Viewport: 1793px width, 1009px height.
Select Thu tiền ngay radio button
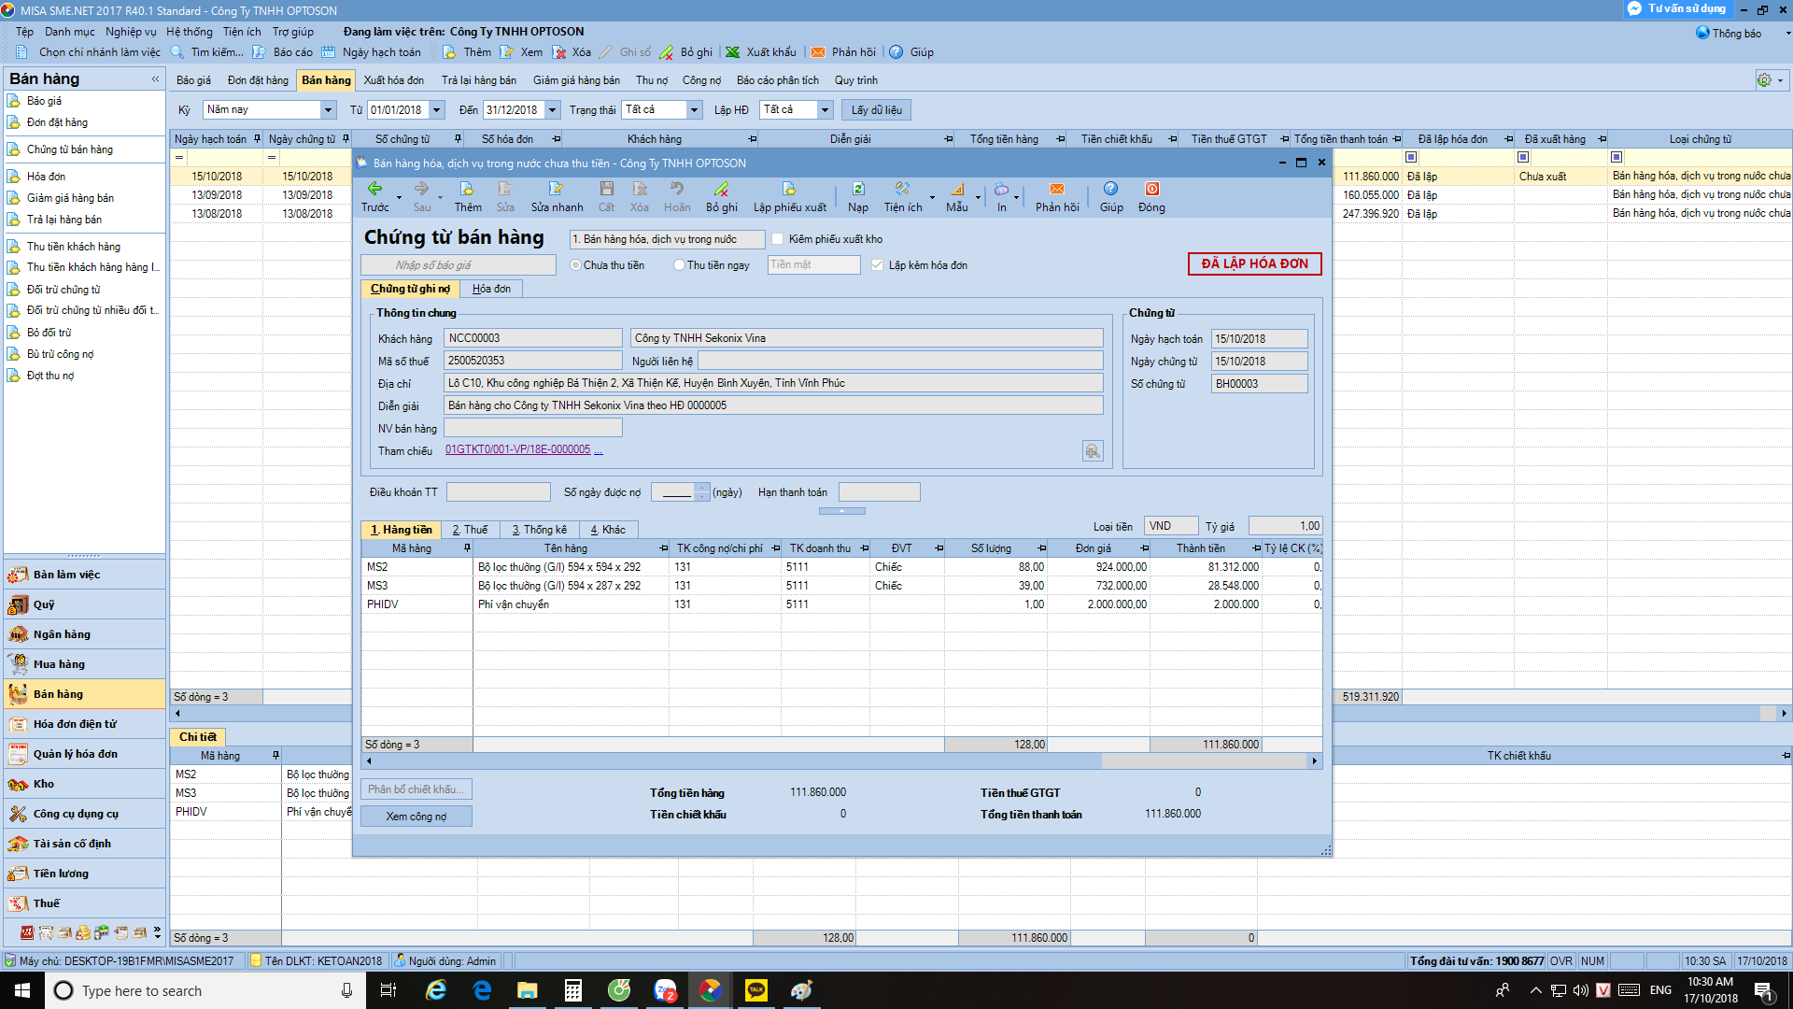point(679,265)
